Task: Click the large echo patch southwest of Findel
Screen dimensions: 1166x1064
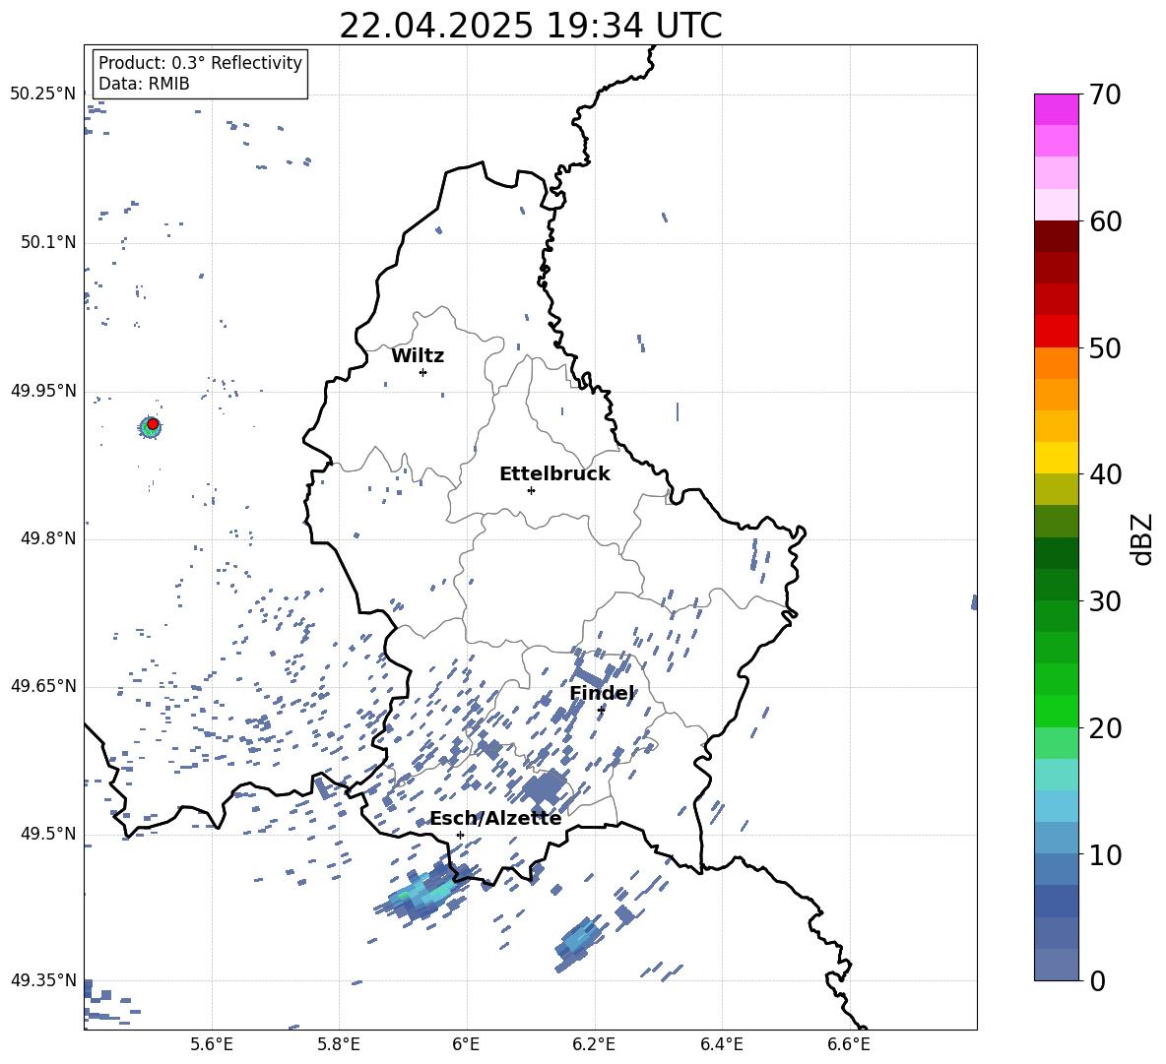Action: click(x=545, y=787)
